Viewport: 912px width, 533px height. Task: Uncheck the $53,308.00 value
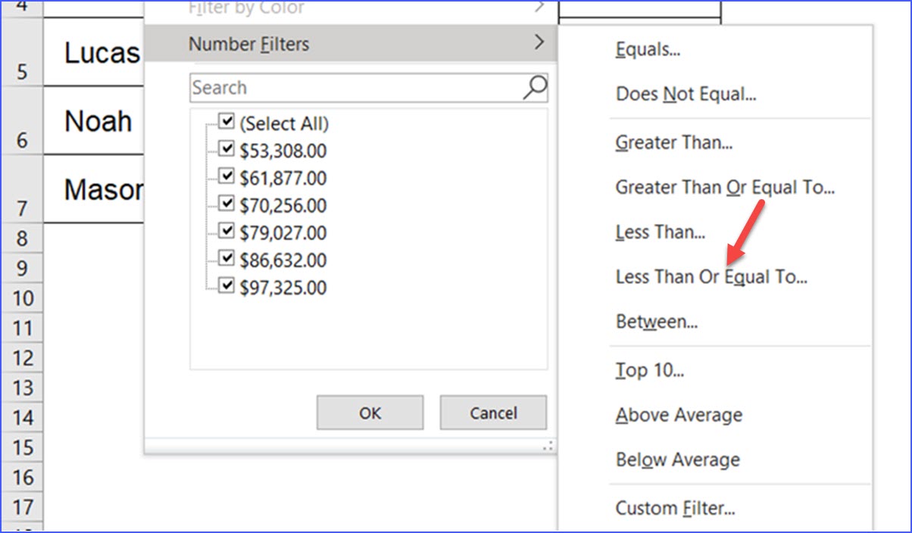[x=225, y=148]
